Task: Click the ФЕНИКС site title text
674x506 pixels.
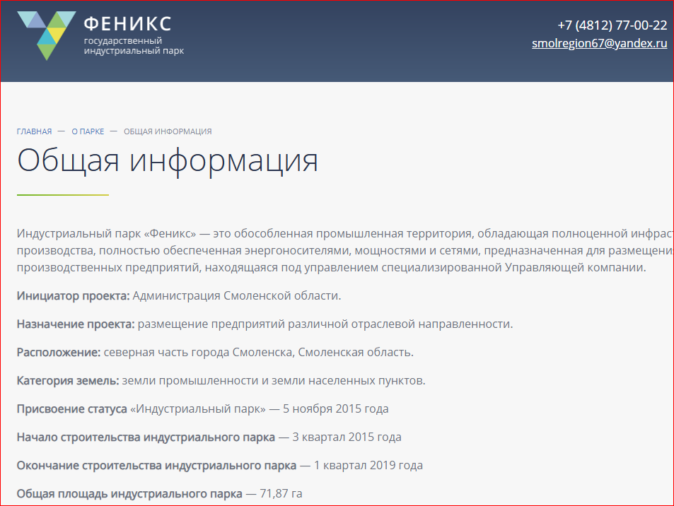Action: [x=127, y=23]
